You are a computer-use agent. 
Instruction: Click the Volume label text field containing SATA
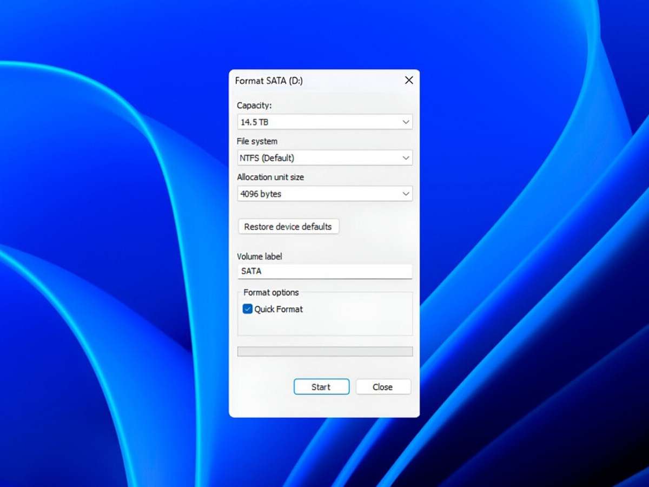pyautogui.click(x=325, y=271)
